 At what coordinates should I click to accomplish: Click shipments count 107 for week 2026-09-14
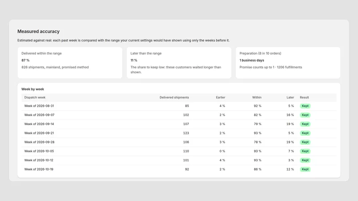pyautogui.click(x=186, y=124)
